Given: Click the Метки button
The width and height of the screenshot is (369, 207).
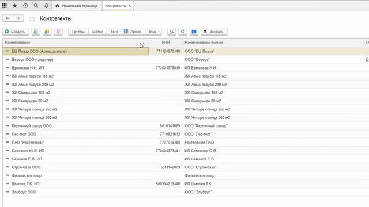Looking at the screenshot, I should click(97, 32).
